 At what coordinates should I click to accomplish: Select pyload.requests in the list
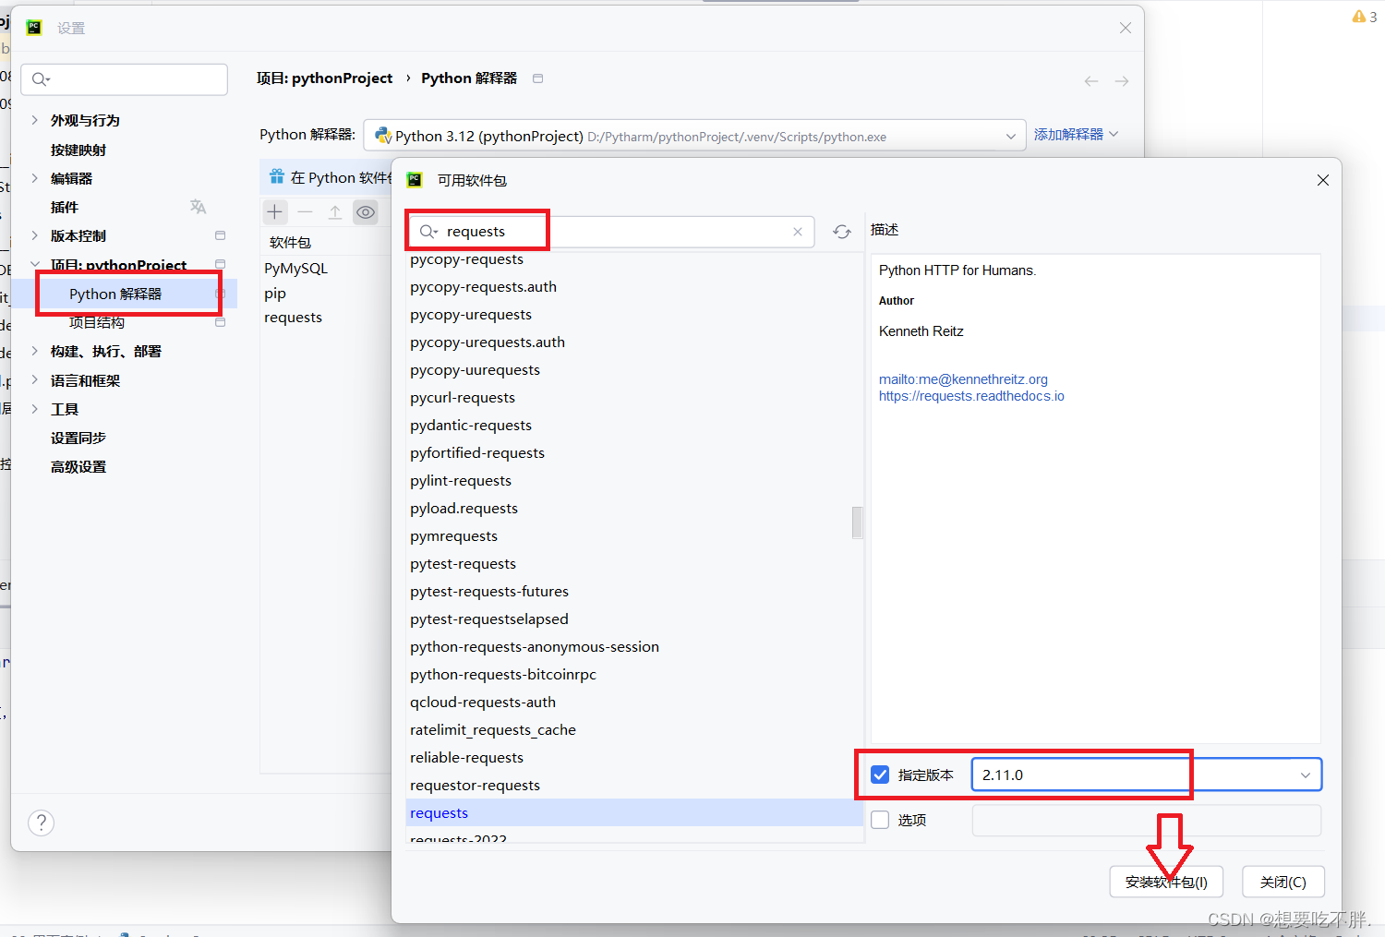coord(635,508)
